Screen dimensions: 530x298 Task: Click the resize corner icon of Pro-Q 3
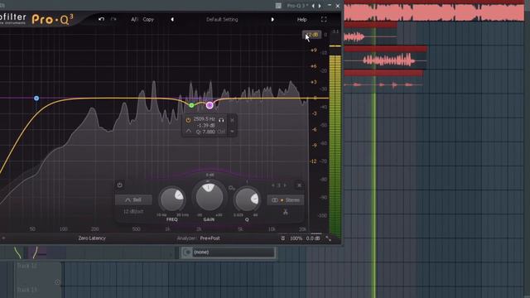(x=328, y=238)
